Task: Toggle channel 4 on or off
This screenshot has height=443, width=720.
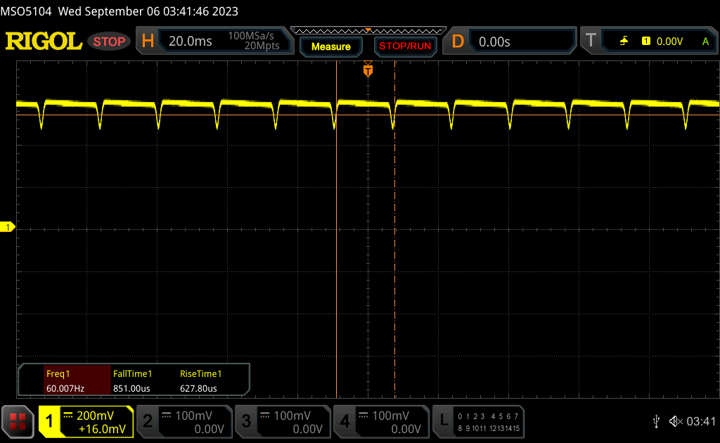Action: (345, 421)
